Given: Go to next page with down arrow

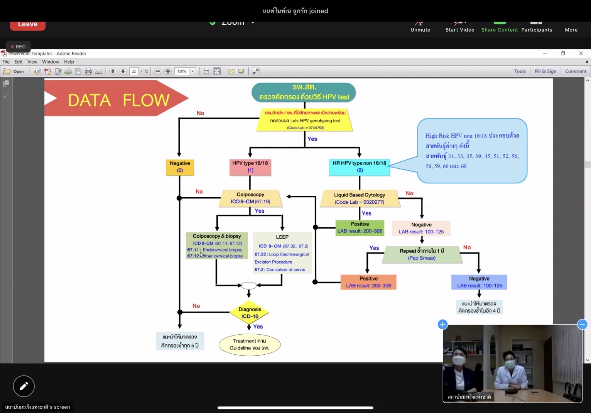Looking at the screenshot, I should pos(123,71).
